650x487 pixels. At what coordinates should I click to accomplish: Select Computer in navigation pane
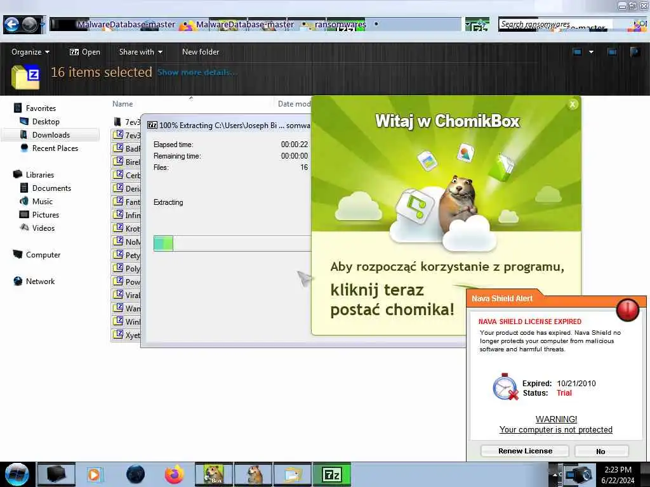[43, 255]
